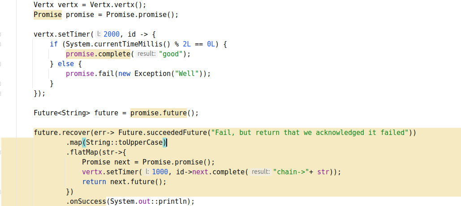This screenshot has height=206, width=461.
Task: Collapse the vertx.setTimer lambda fold marker
Action: pyautogui.click(x=1, y=34)
